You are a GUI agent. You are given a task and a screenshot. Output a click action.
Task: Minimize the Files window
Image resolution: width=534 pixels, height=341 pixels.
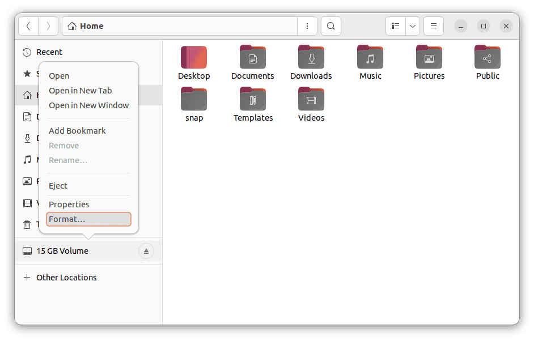pyautogui.click(x=461, y=26)
